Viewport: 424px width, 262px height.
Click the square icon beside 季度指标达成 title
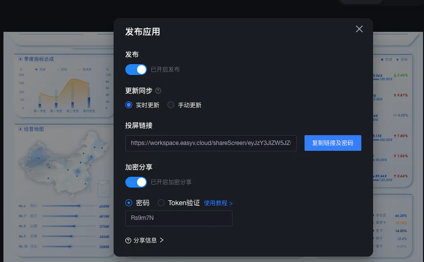pos(20,59)
